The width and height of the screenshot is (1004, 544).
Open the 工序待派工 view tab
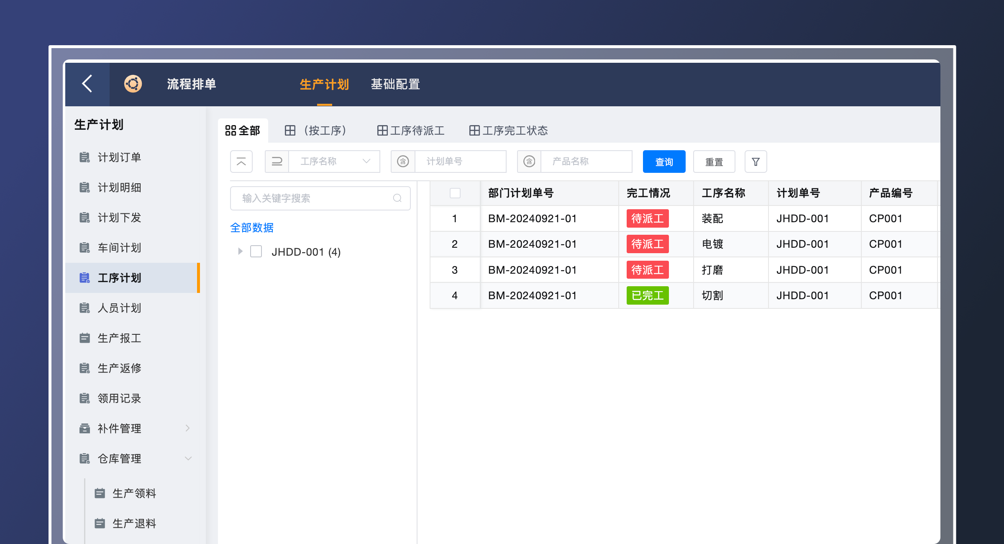click(x=410, y=130)
